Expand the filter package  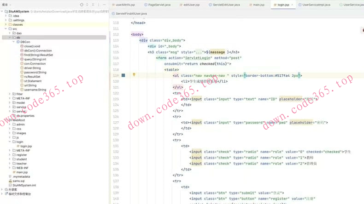(10, 94)
